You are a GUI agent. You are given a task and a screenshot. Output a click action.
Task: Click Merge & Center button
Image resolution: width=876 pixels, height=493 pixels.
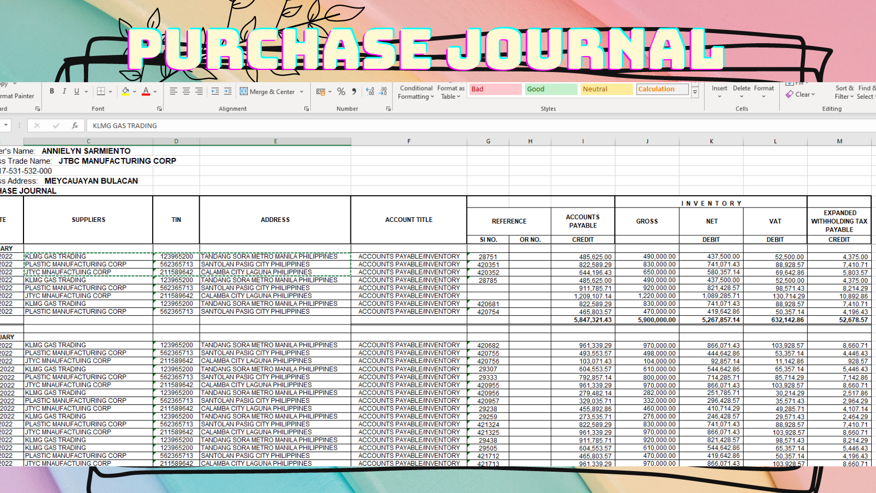(x=268, y=92)
